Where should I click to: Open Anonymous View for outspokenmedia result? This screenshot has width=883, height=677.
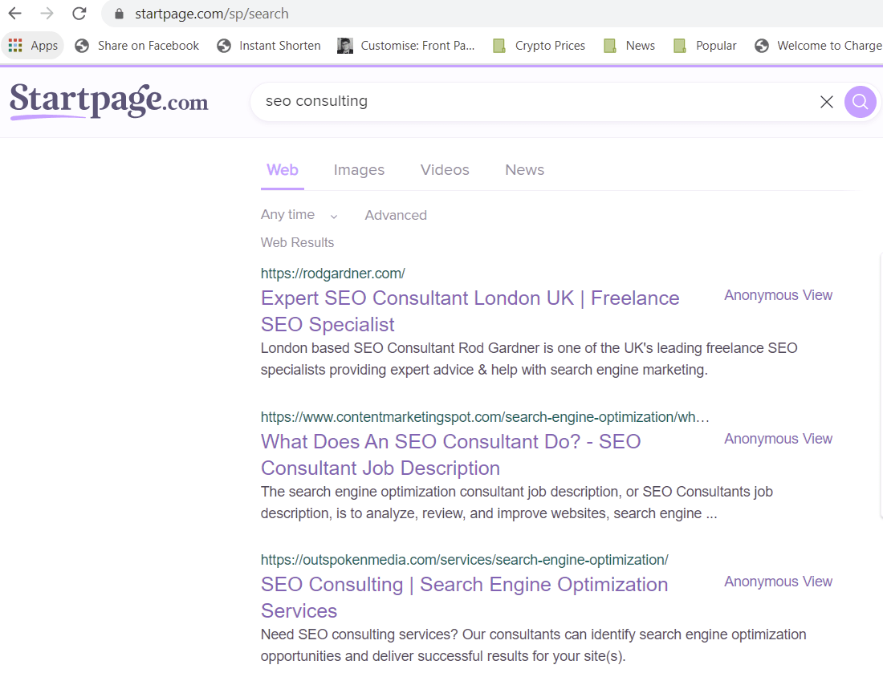(778, 582)
